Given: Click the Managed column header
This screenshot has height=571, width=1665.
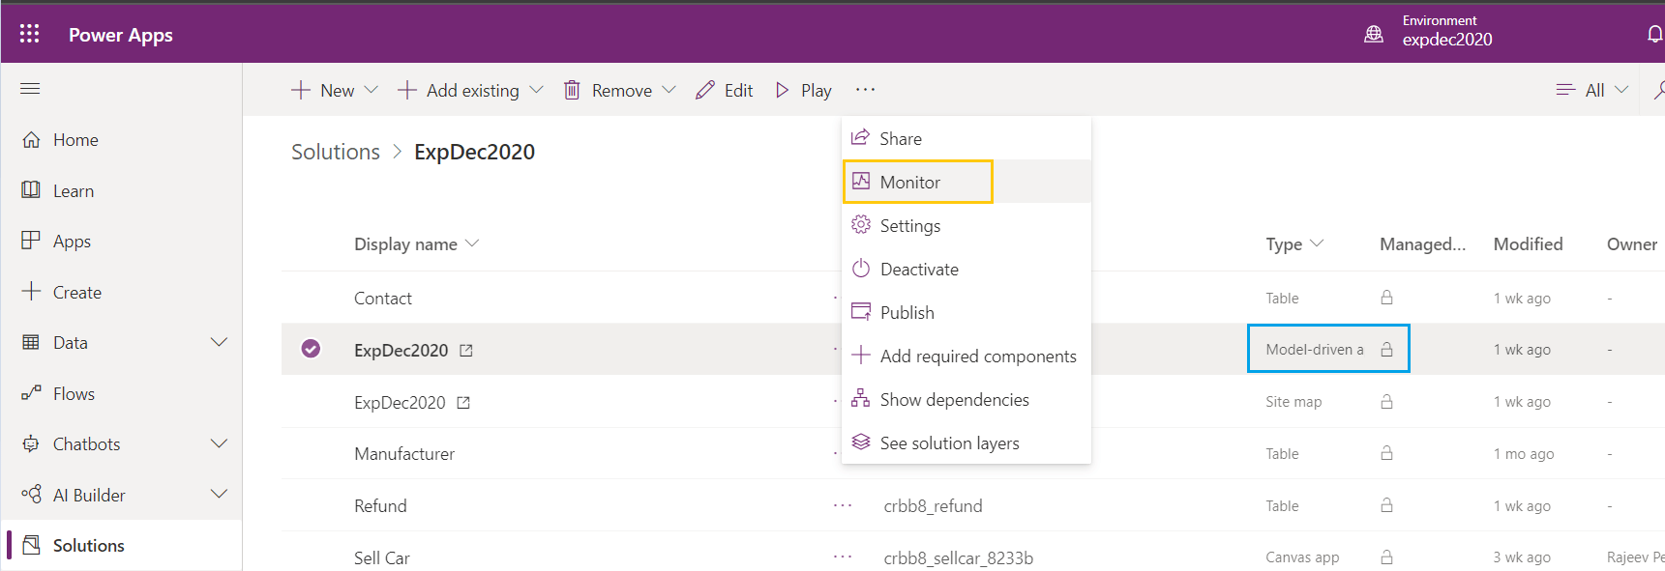Looking at the screenshot, I should click(1422, 244).
